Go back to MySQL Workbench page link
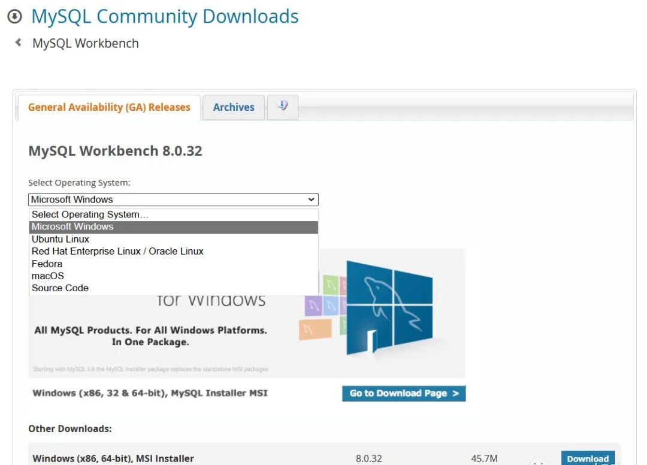 pos(86,43)
